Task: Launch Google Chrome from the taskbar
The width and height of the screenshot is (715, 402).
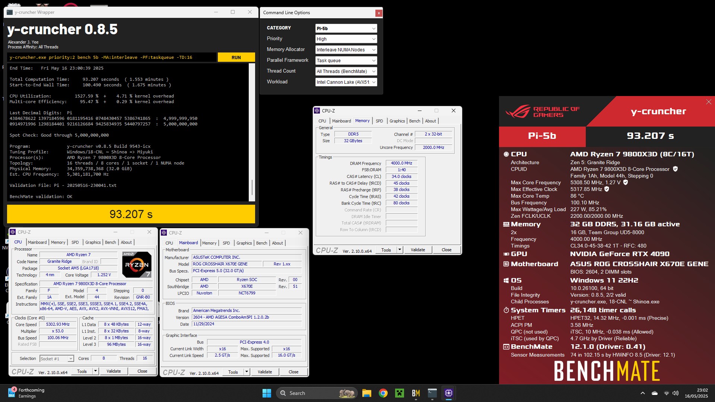Action: [x=383, y=393]
